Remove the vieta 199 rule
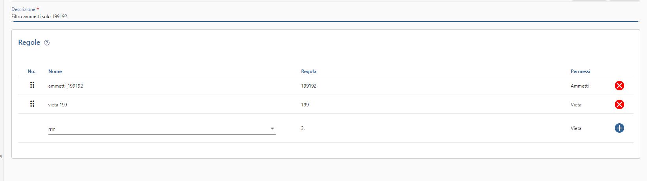The height and width of the screenshot is (181, 647). (619, 104)
